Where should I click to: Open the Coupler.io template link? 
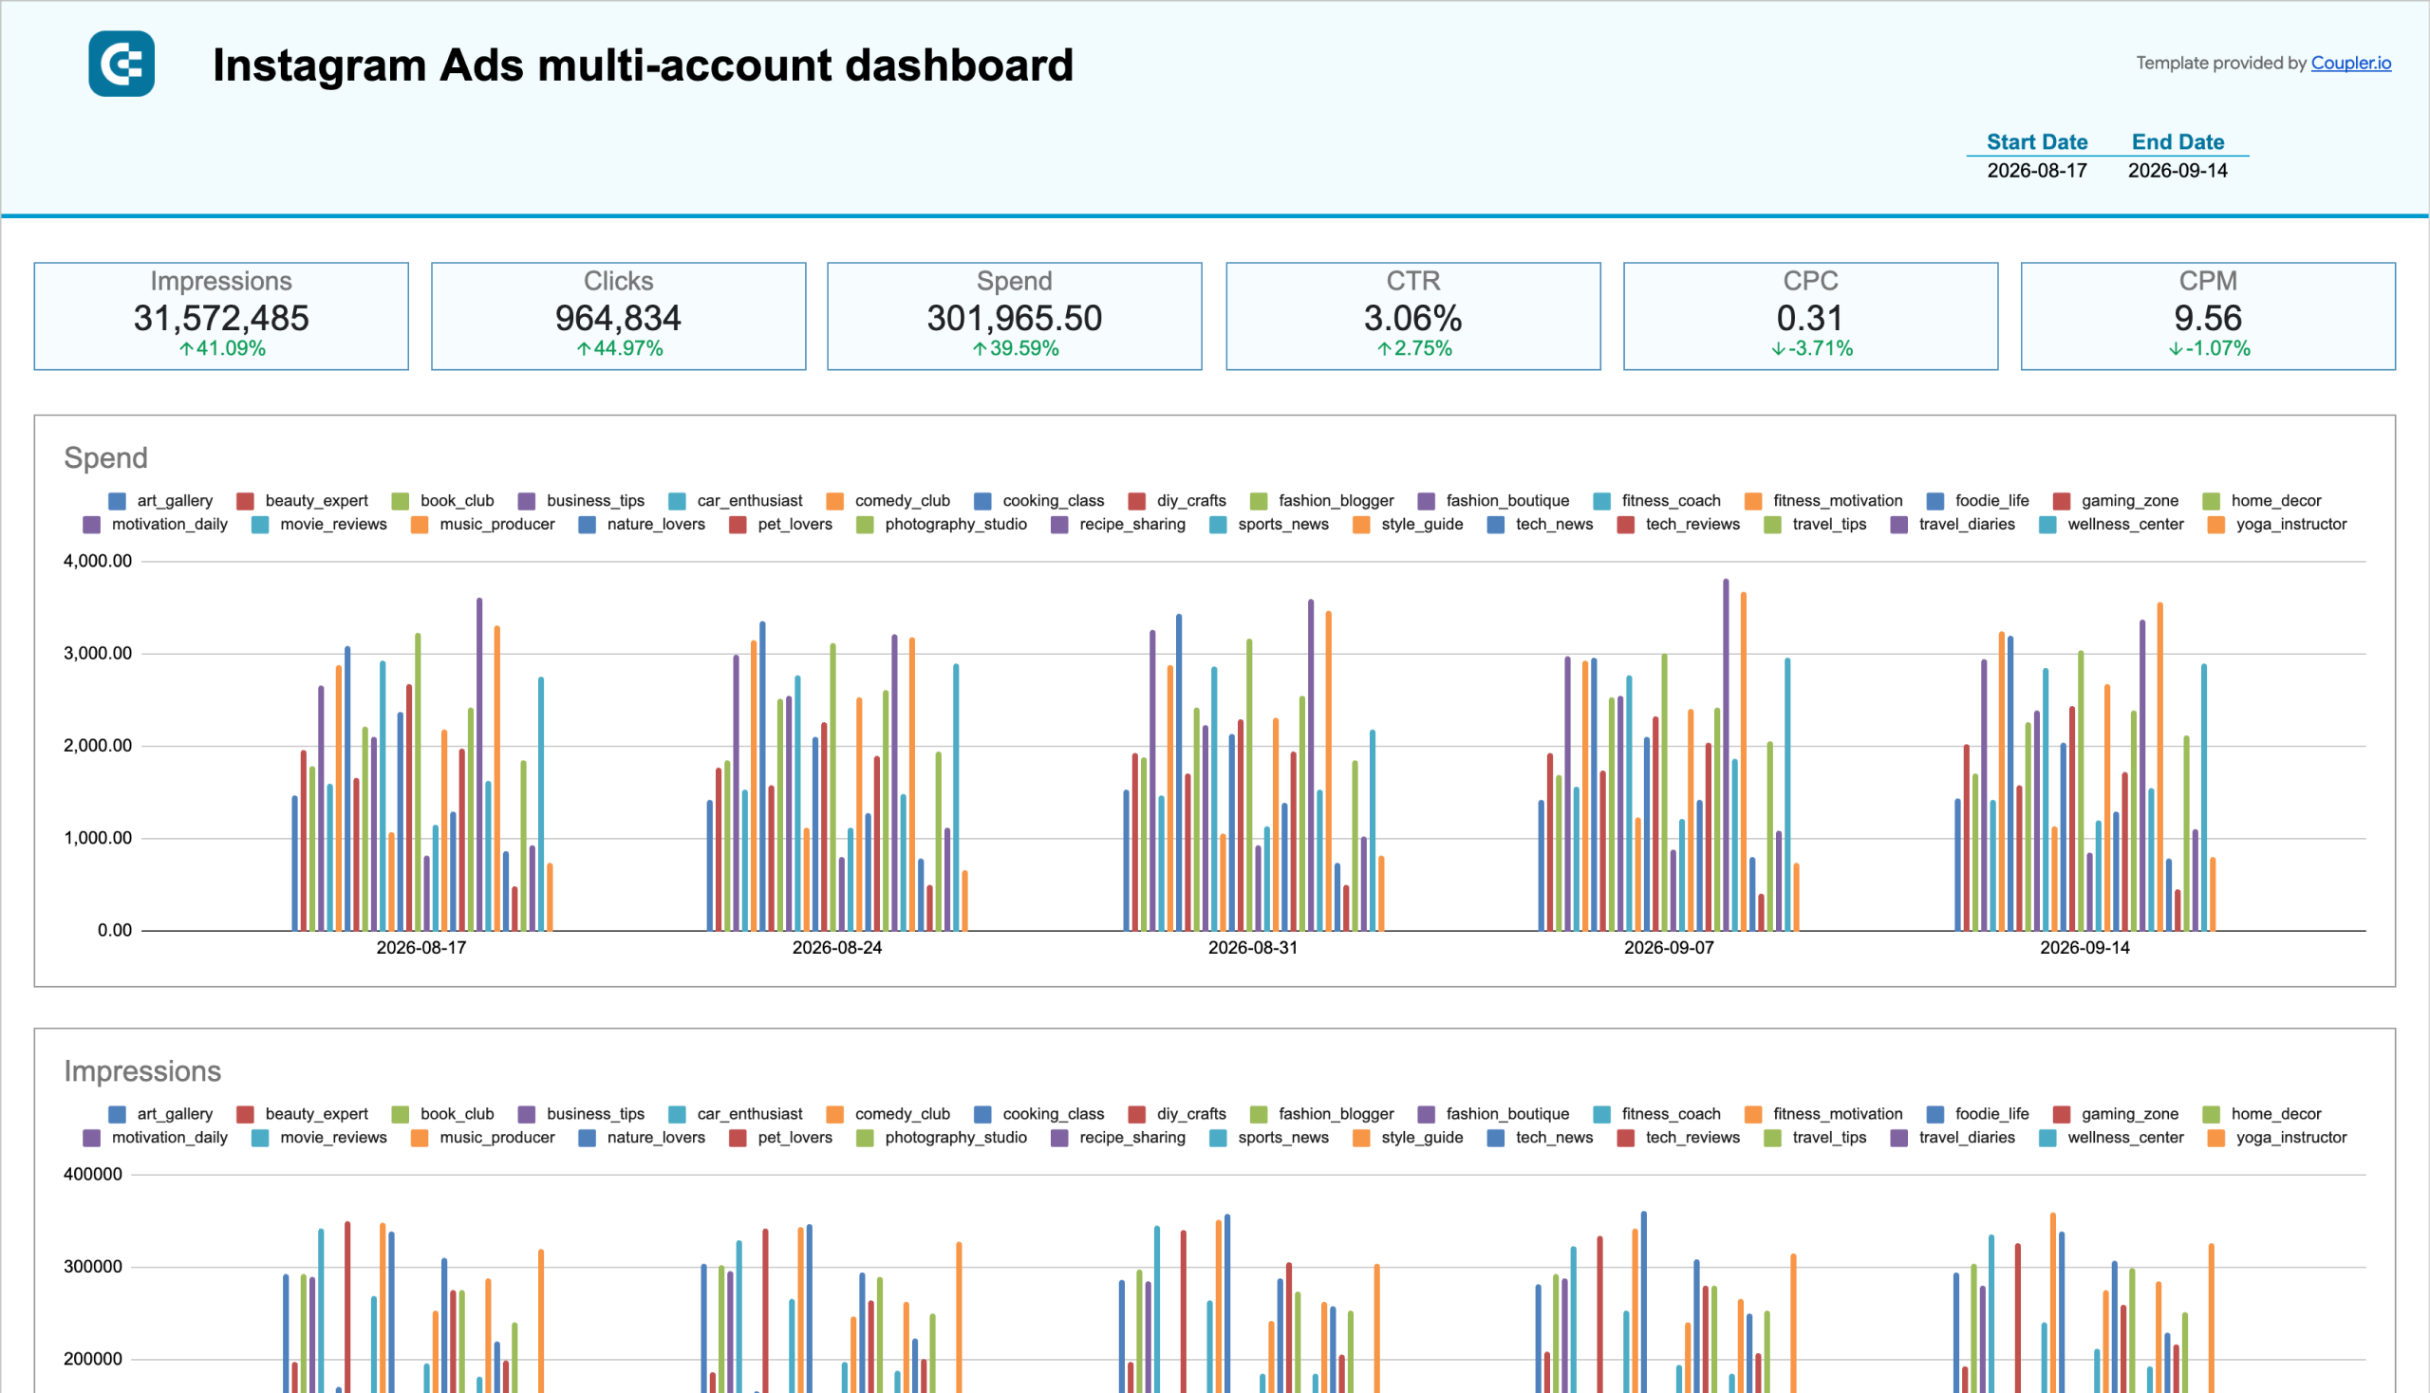click(2349, 64)
